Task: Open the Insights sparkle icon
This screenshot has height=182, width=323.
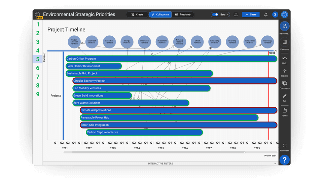Action: [284, 71]
